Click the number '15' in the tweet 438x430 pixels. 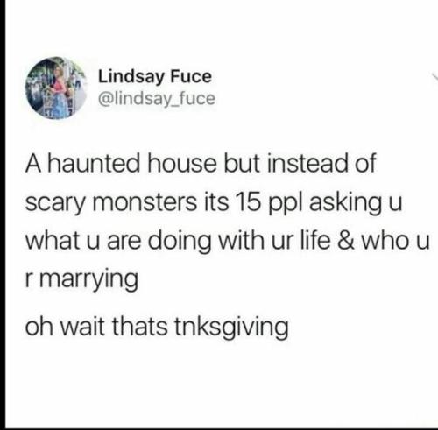(x=249, y=202)
